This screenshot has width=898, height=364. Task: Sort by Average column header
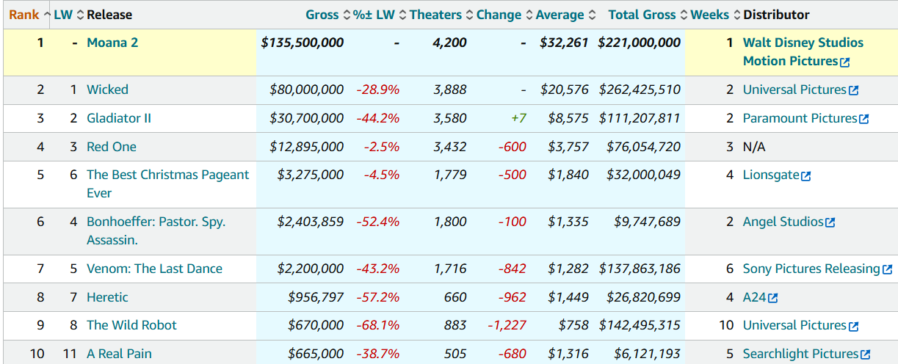pyautogui.click(x=560, y=15)
